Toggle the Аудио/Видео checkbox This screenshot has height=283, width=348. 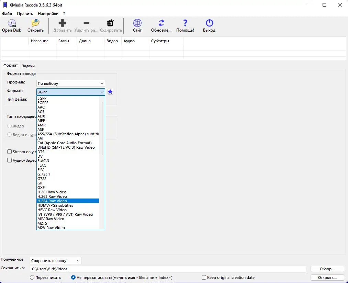point(9,160)
